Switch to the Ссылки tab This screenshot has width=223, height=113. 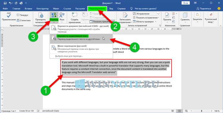click(67, 9)
